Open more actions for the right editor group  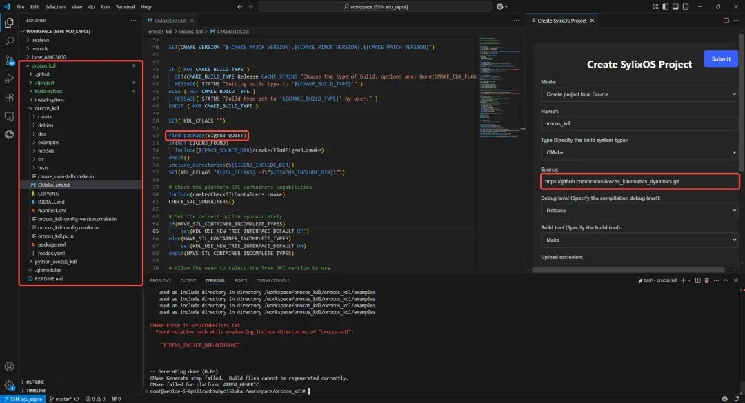(x=736, y=21)
